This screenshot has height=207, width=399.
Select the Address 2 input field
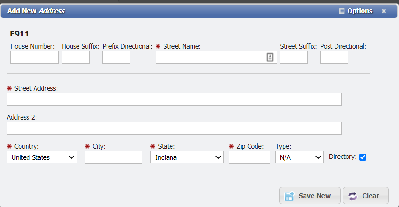tap(174, 128)
